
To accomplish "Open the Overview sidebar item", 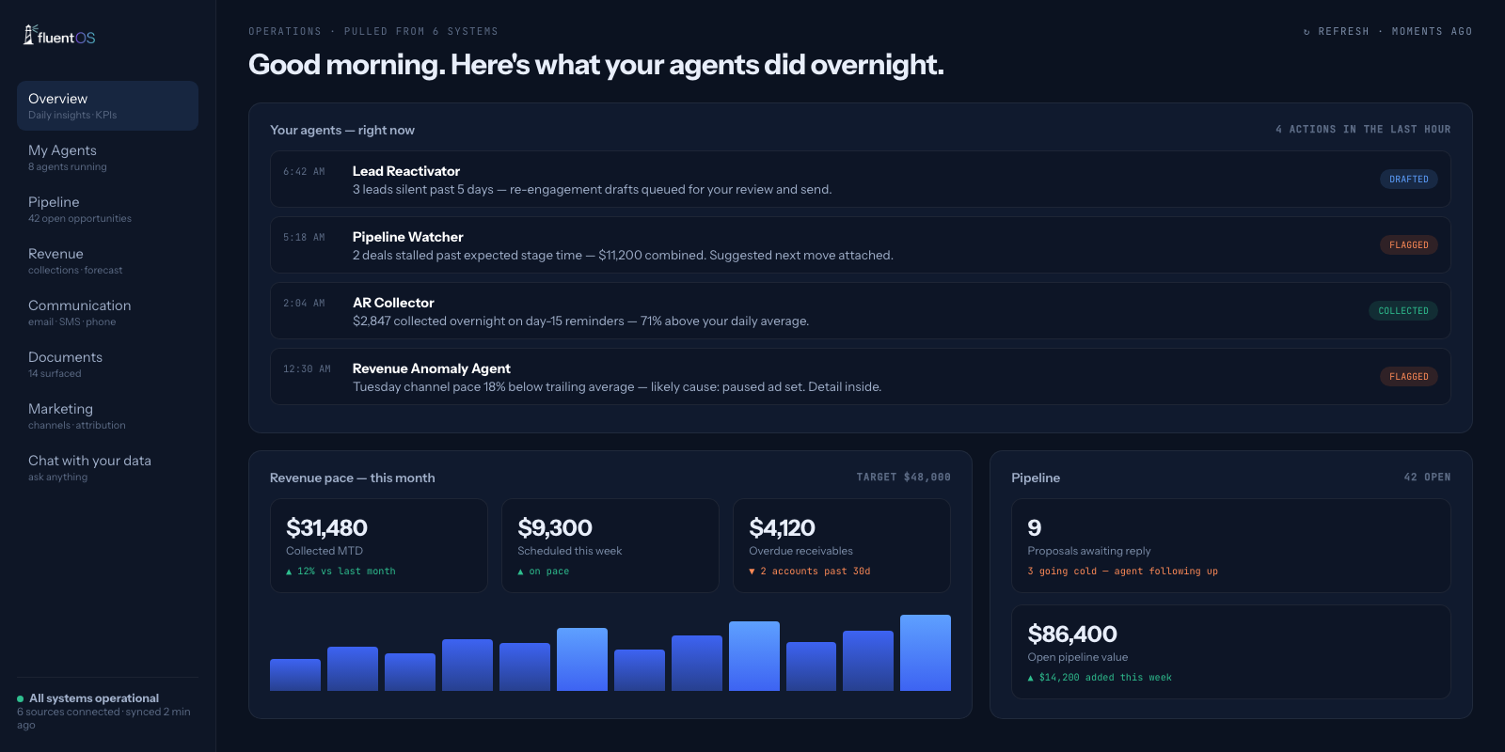I will pyautogui.click(x=107, y=105).
